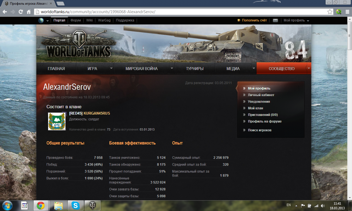Viewport: 352px width, 211px height.
Task: Click the 3 522 024 damage dealt value
Action: [158, 182]
